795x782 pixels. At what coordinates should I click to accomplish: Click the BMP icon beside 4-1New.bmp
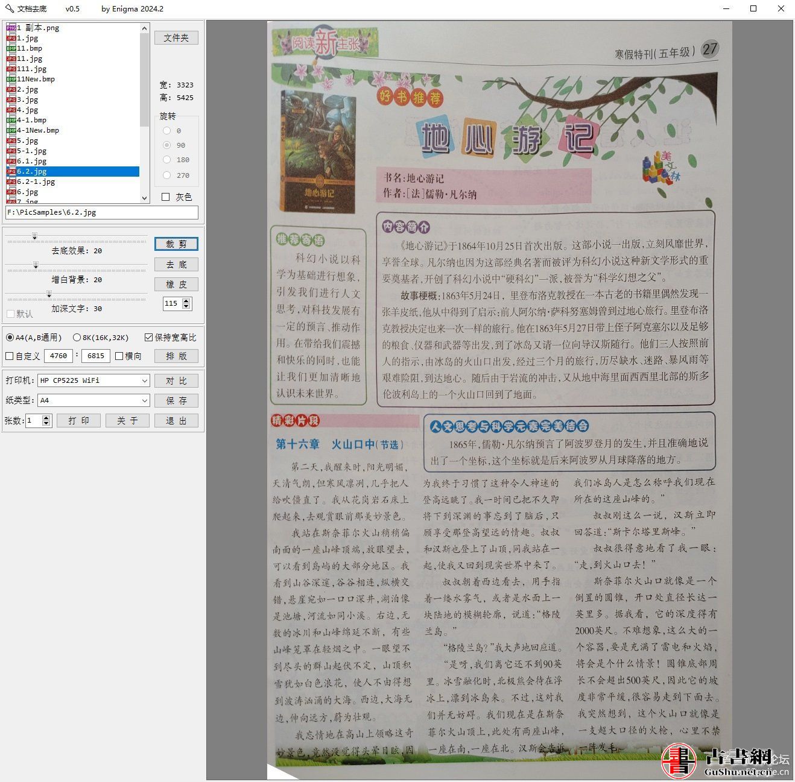pos(11,130)
